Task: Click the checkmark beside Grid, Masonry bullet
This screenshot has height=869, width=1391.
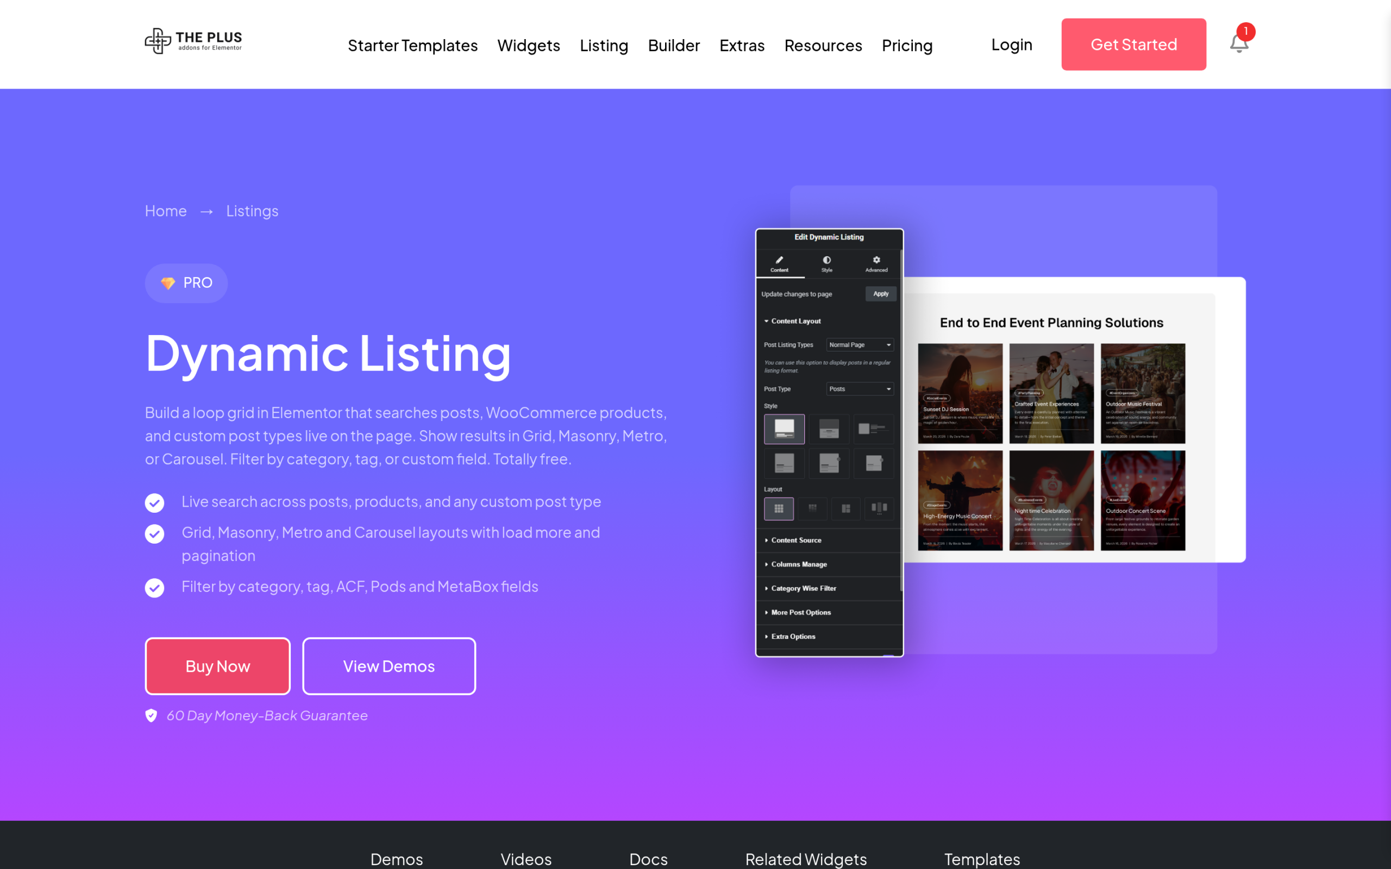Action: 155,534
